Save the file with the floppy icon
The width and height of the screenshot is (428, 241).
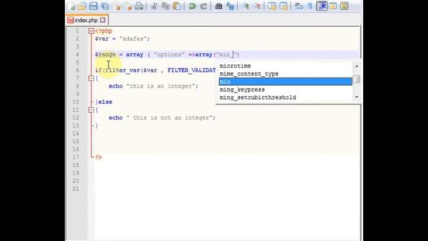point(94,6)
